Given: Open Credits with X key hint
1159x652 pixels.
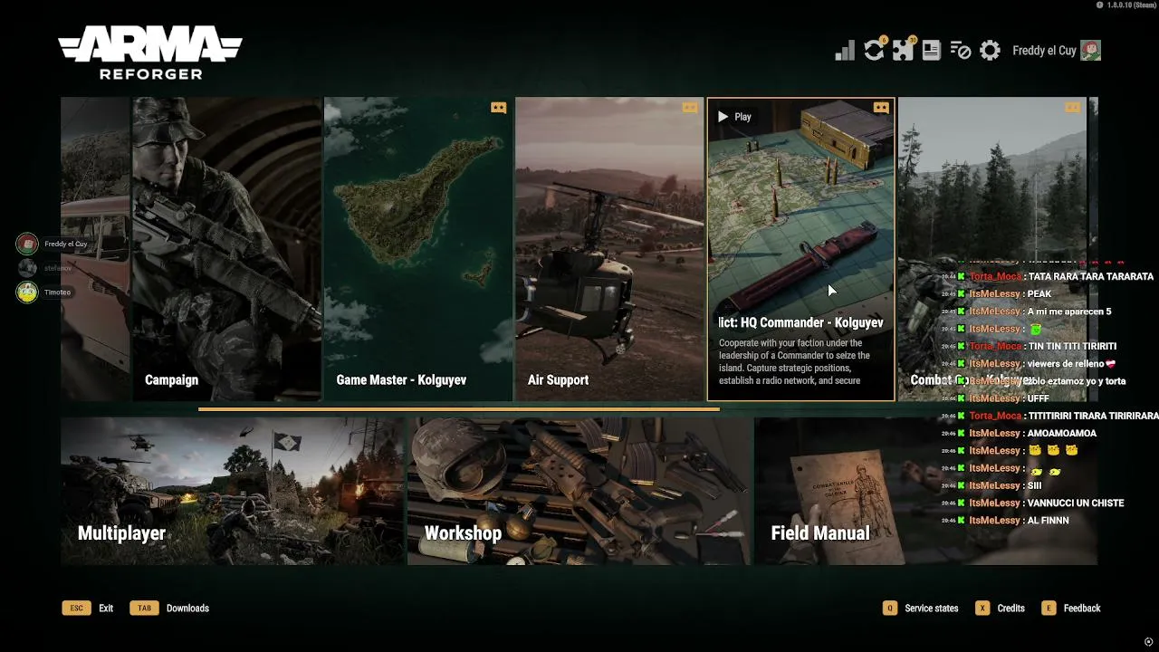Looking at the screenshot, I should pyautogui.click(x=1000, y=609).
